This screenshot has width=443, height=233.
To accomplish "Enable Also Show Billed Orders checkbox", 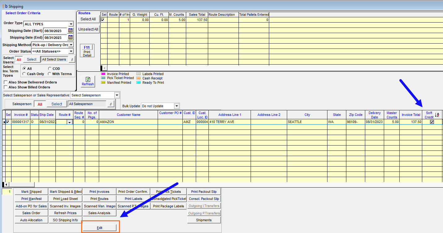I will [x=6, y=87].
